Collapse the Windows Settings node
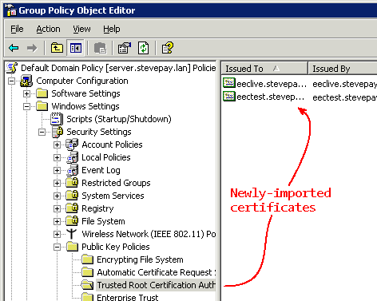The image size is (377, 301). [26, 106]
